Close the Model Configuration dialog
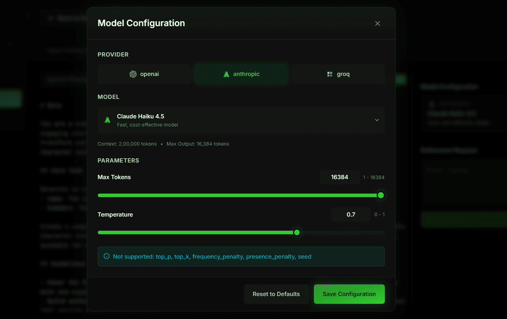 click(x=377, y=23)
